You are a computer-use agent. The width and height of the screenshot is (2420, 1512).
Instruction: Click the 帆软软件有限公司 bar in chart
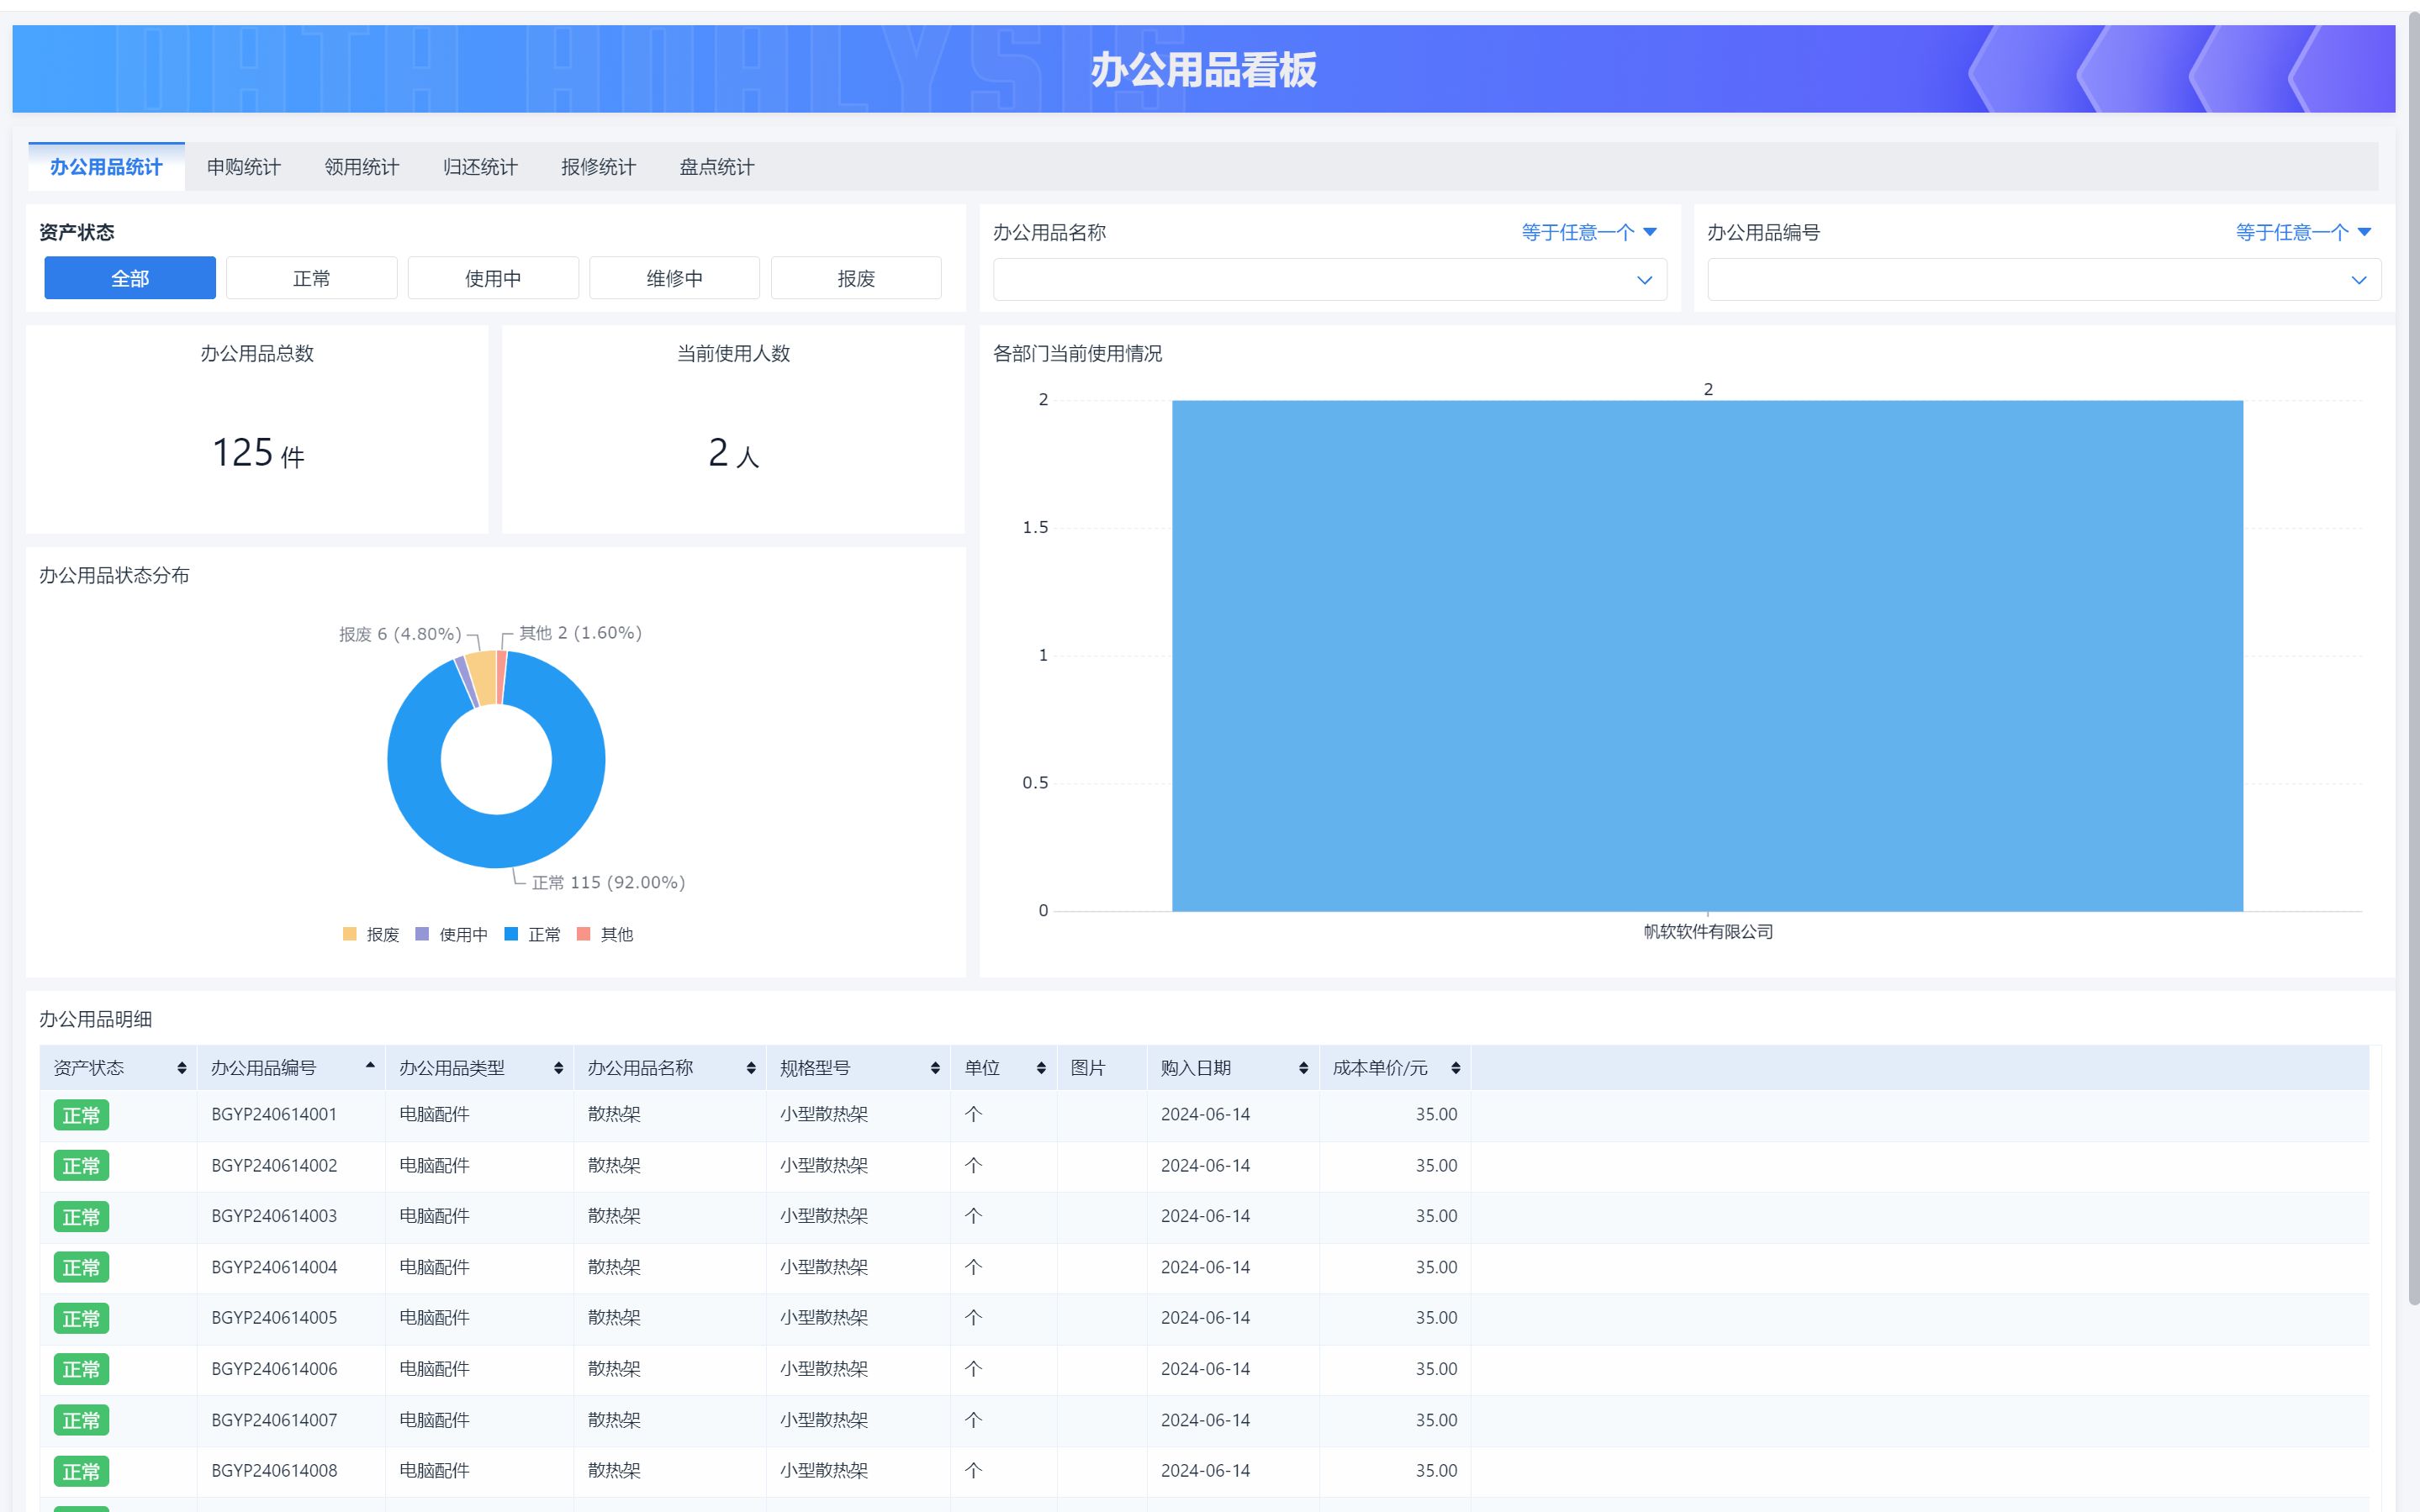pos(1707,656)
